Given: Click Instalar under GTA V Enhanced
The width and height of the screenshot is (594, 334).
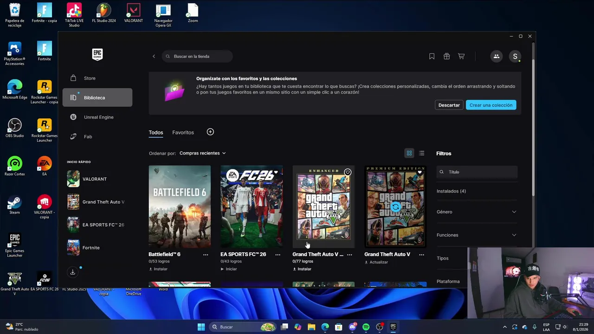Looking at the screenshot, I should coord(302,269).
